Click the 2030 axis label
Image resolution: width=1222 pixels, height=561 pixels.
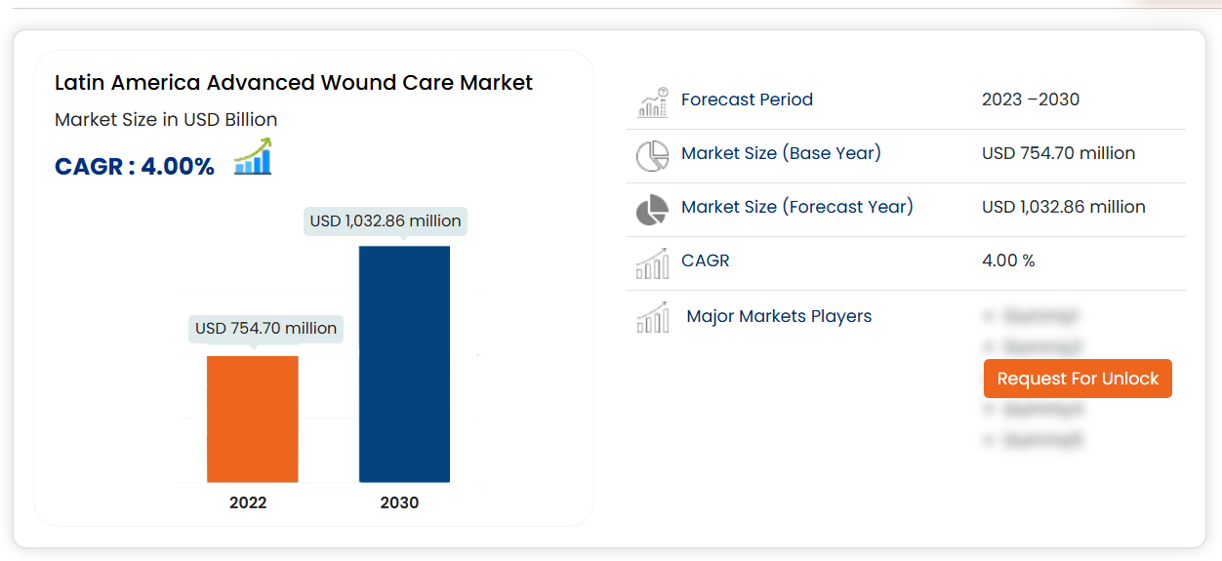[x=399, y=503]
